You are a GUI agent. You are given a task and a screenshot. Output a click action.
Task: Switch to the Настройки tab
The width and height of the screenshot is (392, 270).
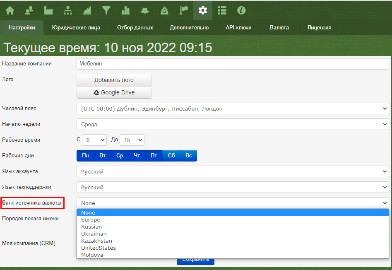(22, 28)
